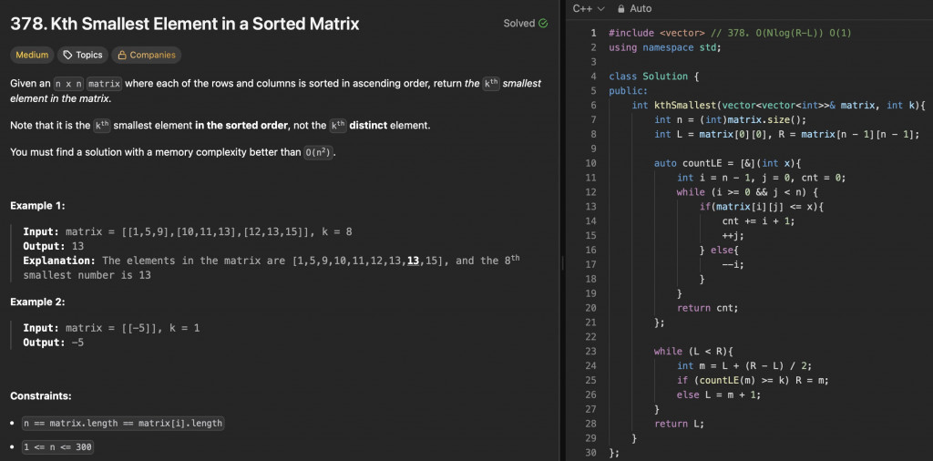Open the Topics tag button
Screen dimensions: 933x461
pyautogui.click(x=82, y=56)
